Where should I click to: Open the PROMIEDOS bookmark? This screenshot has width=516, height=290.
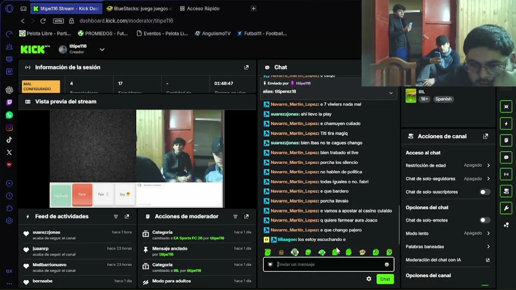pos(103,33)
